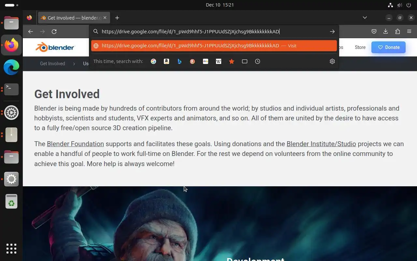The image size is (417, 261).
Task: Open the Terminal from the dock
Action: coord(11,89)
